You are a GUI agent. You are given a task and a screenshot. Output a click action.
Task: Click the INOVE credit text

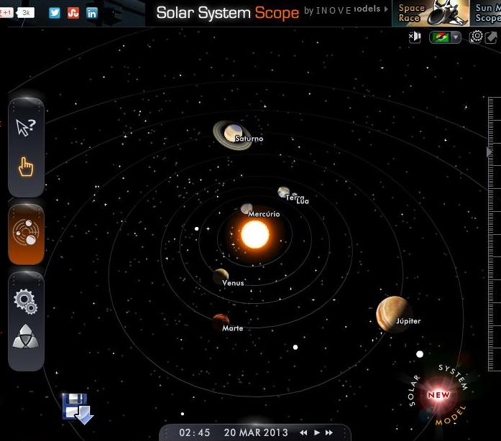click(x=334, y=11)
